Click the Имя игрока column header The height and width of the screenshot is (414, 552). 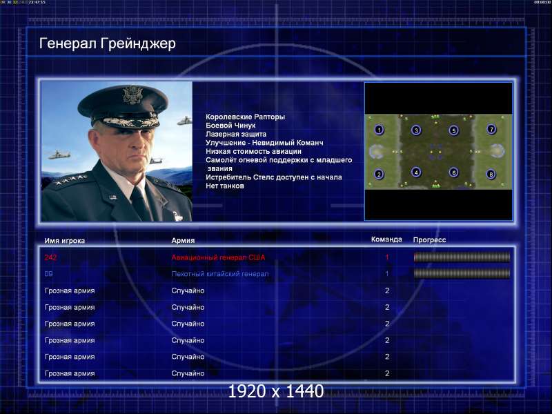click(x=65, y=241)
